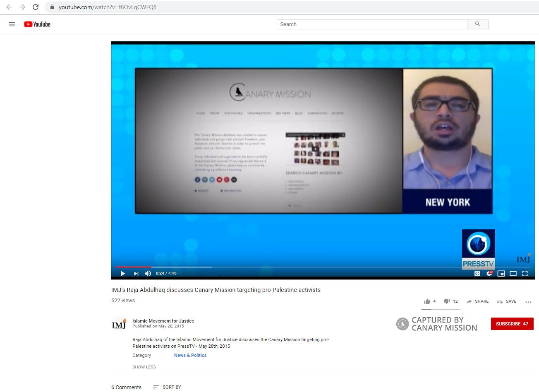
Task: Open the comments Sort By dropdown
Action: pyautogui.click(x=167, y=387)
